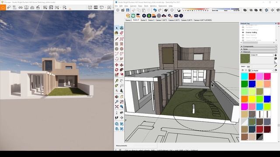Pick the bright red material swatch
This screenshot has width=280, height=157.
252,77
